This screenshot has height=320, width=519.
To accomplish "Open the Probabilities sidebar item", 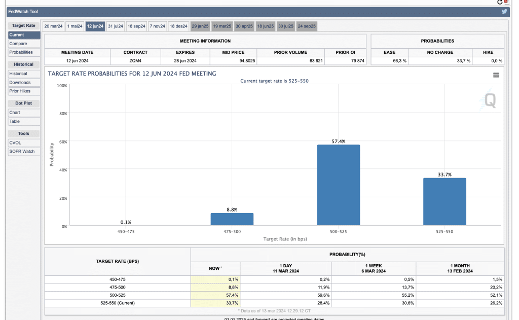I will coord(24,52).
